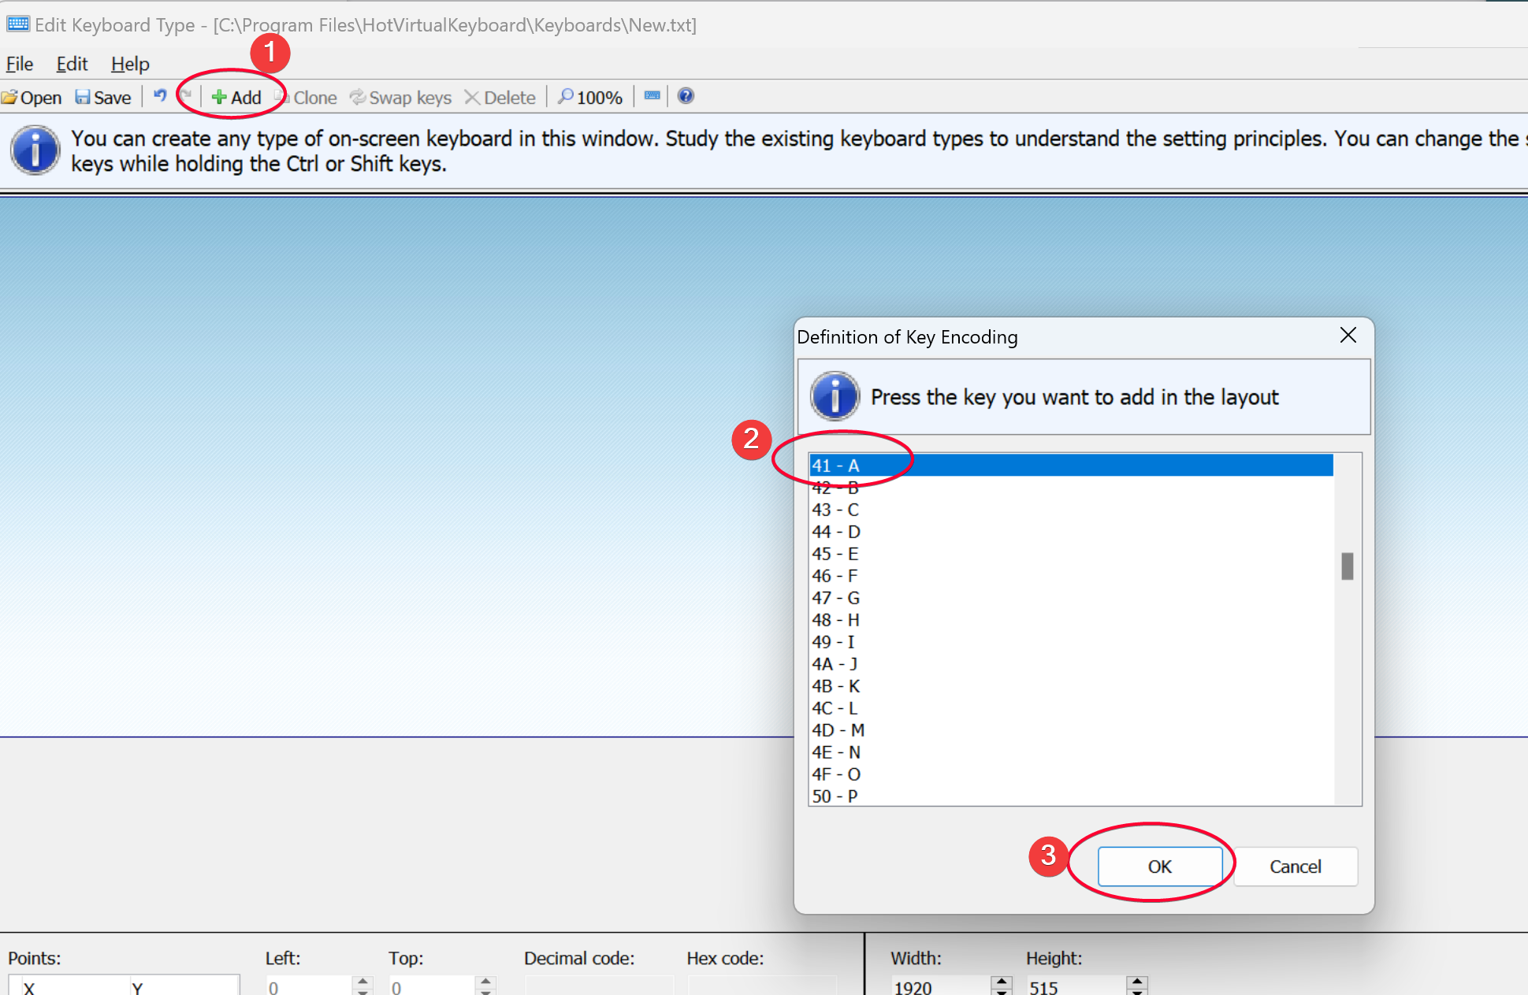
Task: Increase the Top value with up arrow
Action: coord(485,982)
